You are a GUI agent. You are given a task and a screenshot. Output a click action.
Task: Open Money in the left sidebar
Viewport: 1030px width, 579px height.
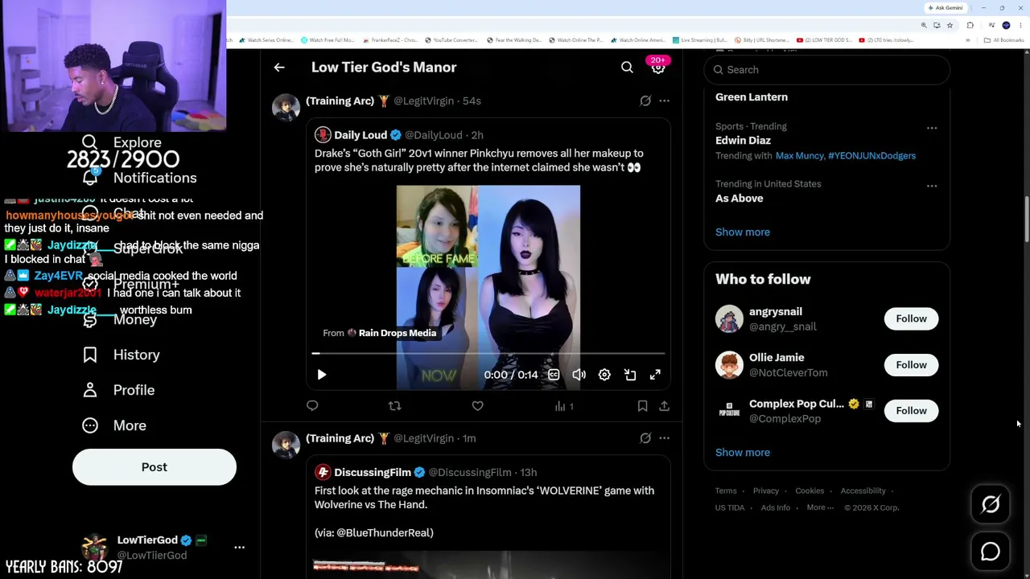[120, 320]
